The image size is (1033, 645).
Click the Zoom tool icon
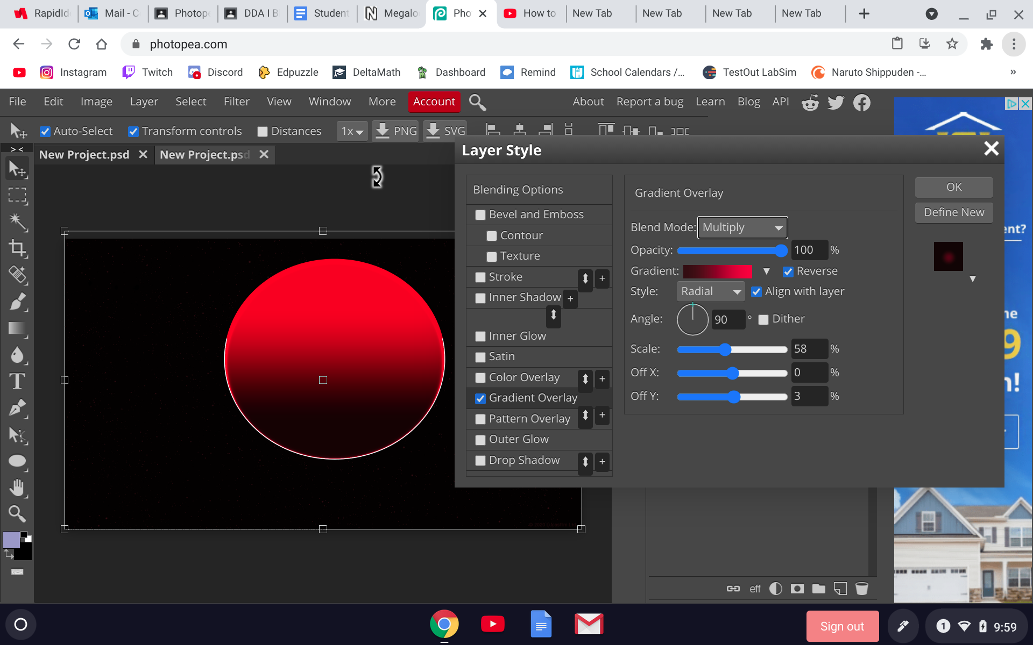(17, 513)
